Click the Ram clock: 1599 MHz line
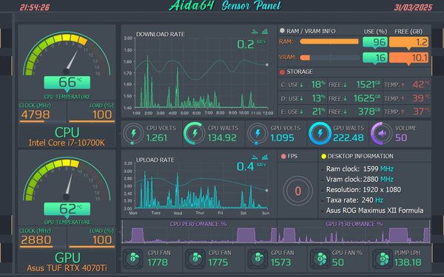Image resolution: width=444 pixels, height=277 pixels. pyautogui.click(x=360, y=169)
